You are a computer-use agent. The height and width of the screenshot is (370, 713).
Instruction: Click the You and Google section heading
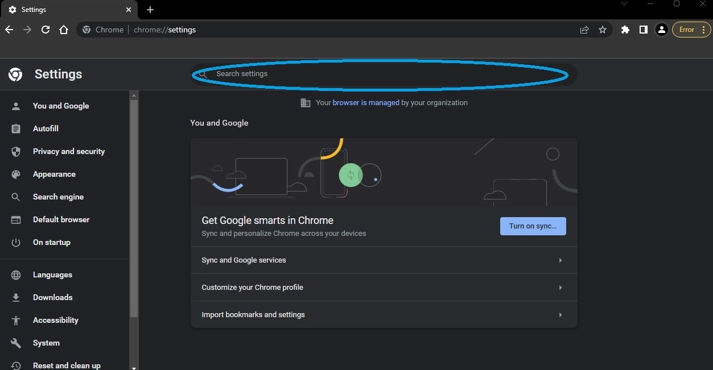coord(219,123)
